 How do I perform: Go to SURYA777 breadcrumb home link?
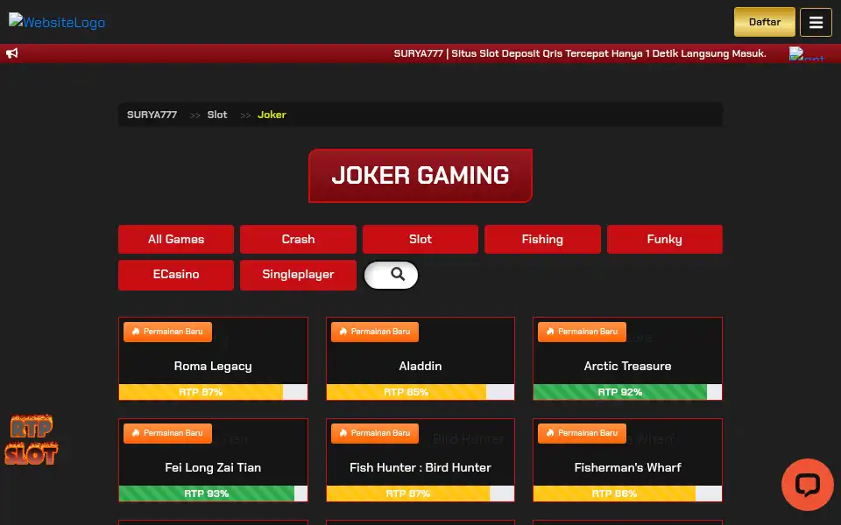[152, 115]
